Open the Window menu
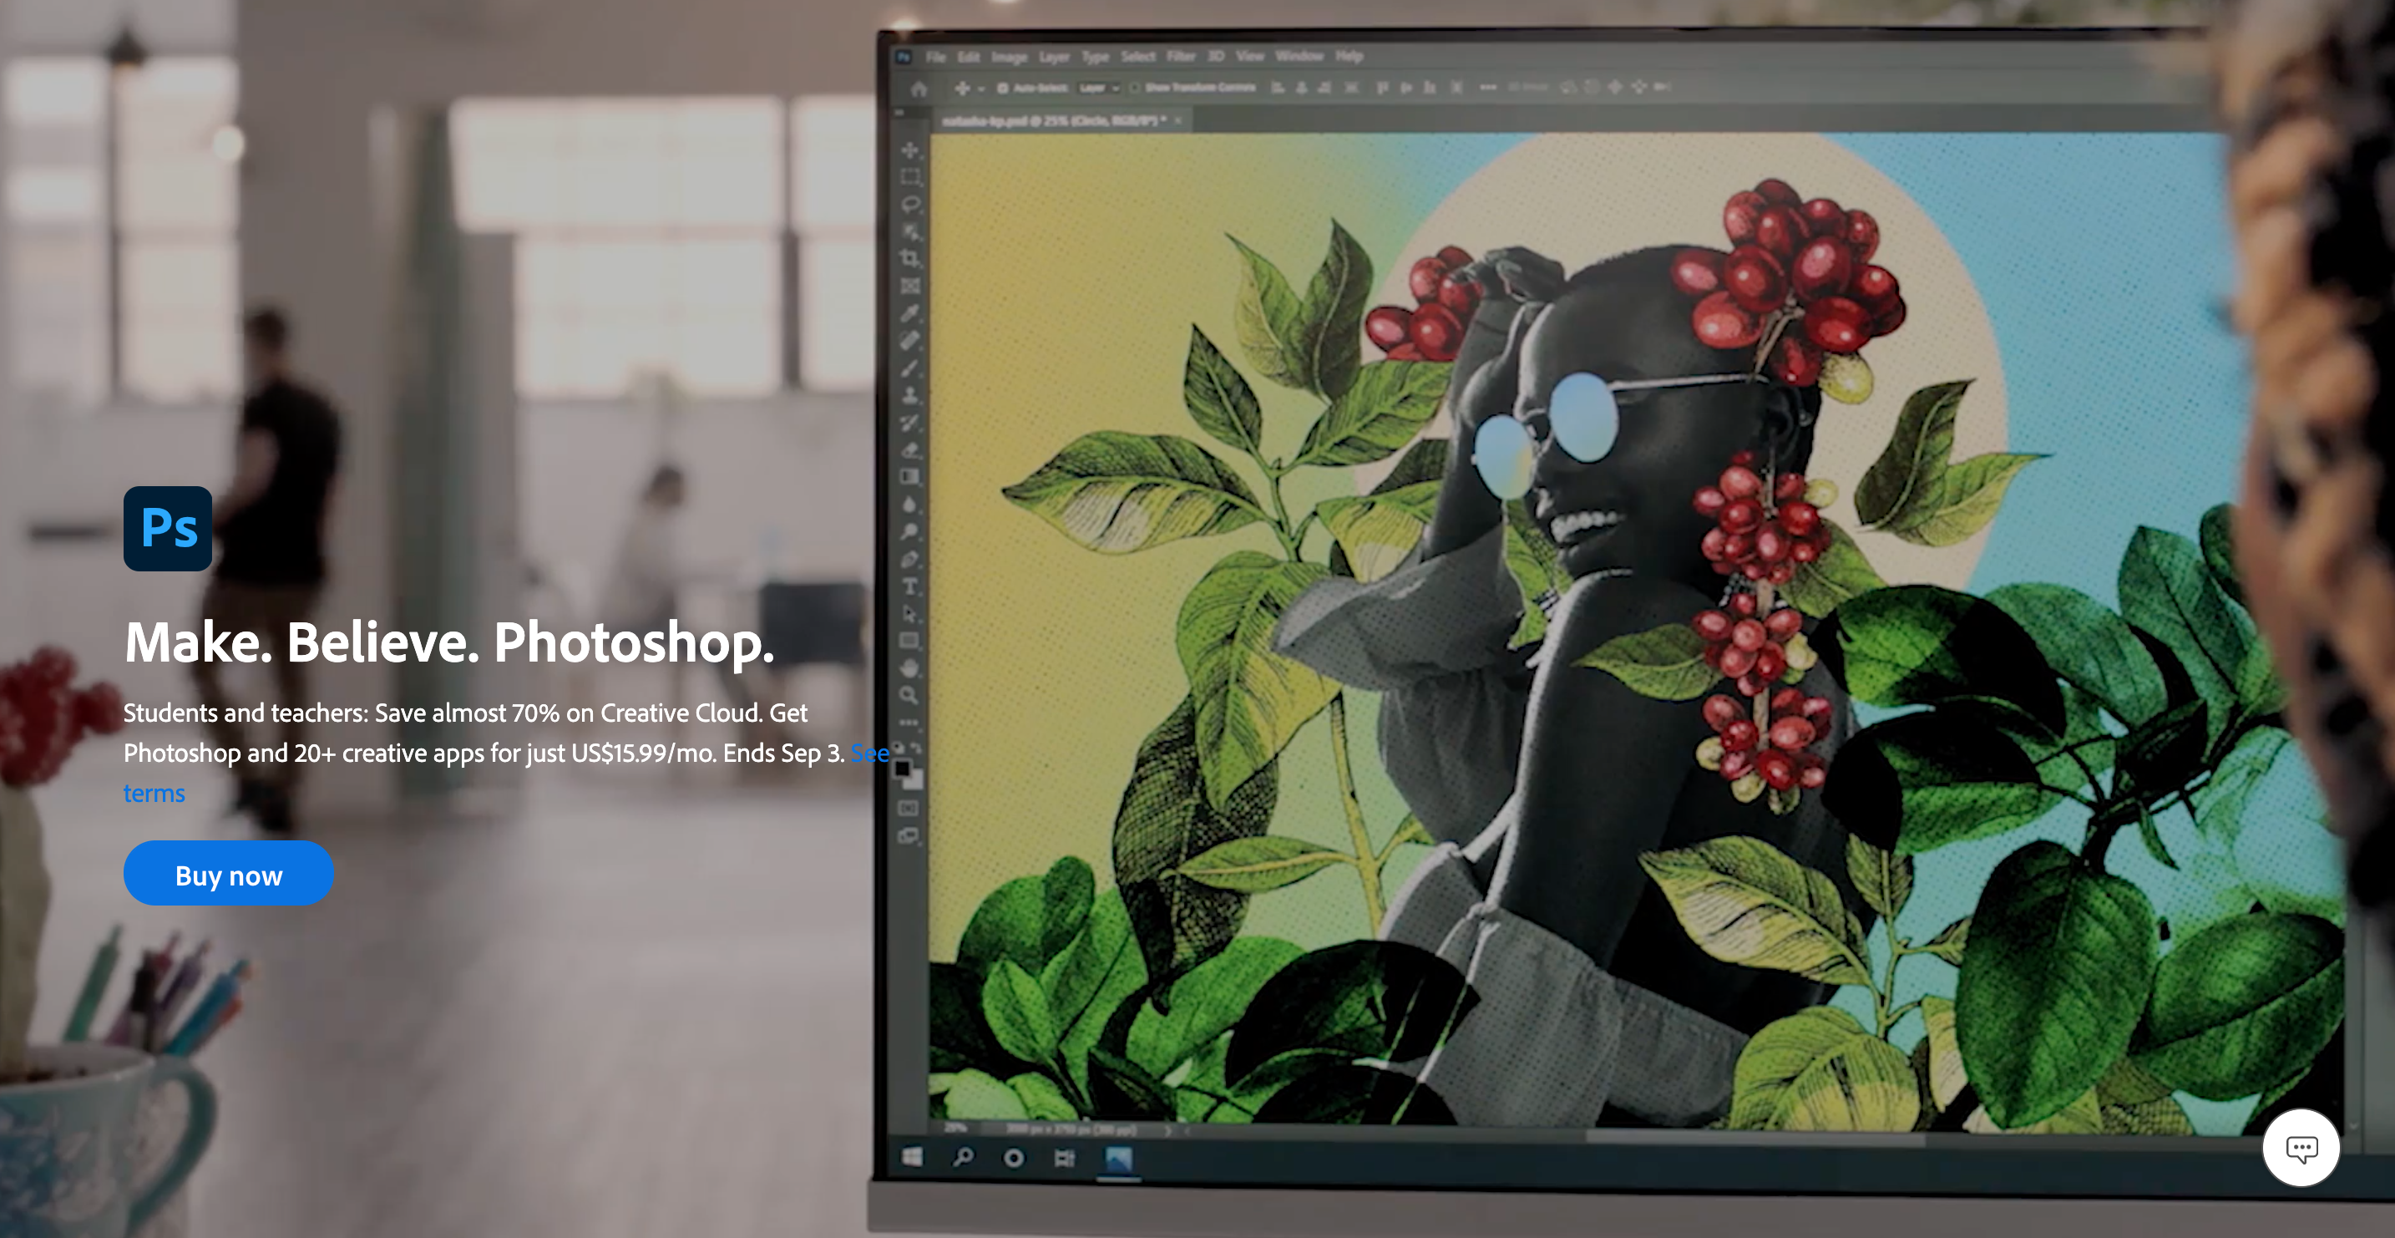This screenshot has height=1238, width=2395. (x=1299, y=57)
